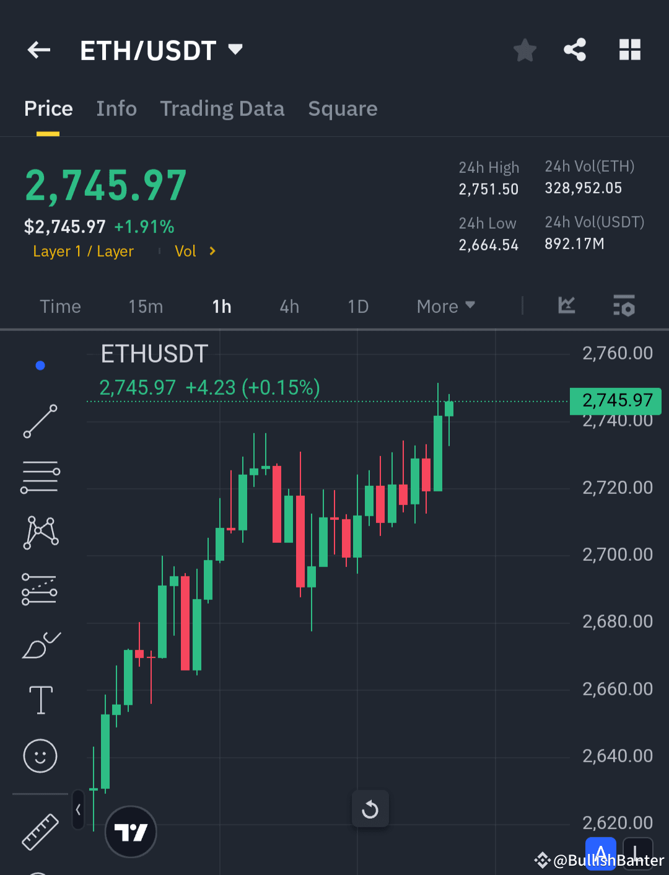
Task: Select the text annotation tool
Action: pyautogui.click(x=40, y=700)
